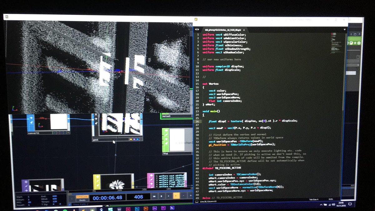Click line 26 float dispZ code line
The image size is (375, 211).
[x=253, y=121]
